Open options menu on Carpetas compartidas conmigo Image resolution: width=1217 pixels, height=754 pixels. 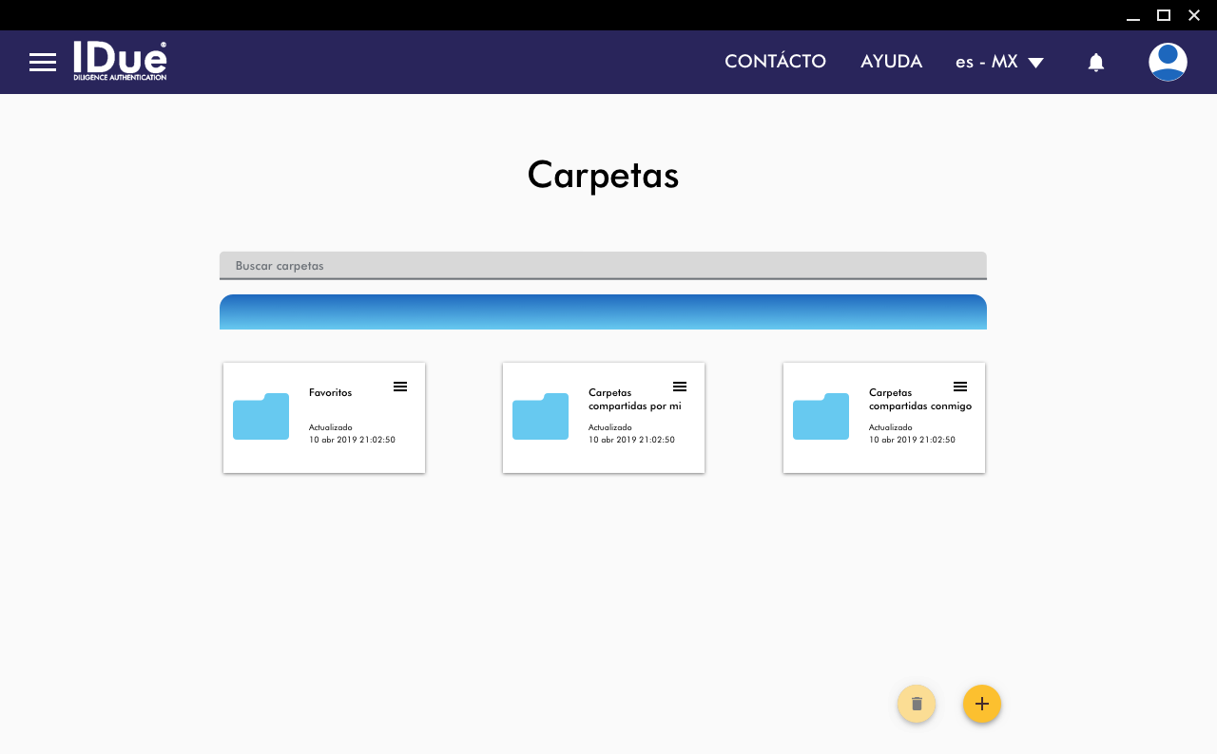(960, 386)
